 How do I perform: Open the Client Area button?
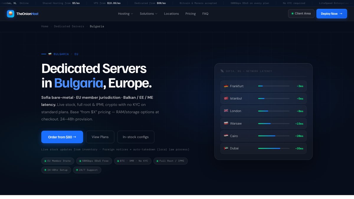pyautogui.click(x=301, y=14)
